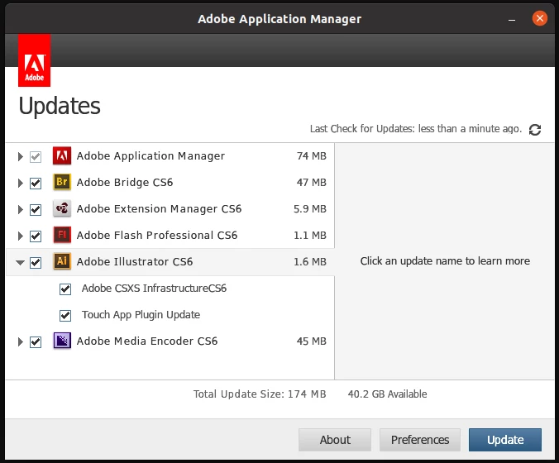Select the Adobe Application Manager update name
The image size is (559, 463).
point(150,156)
